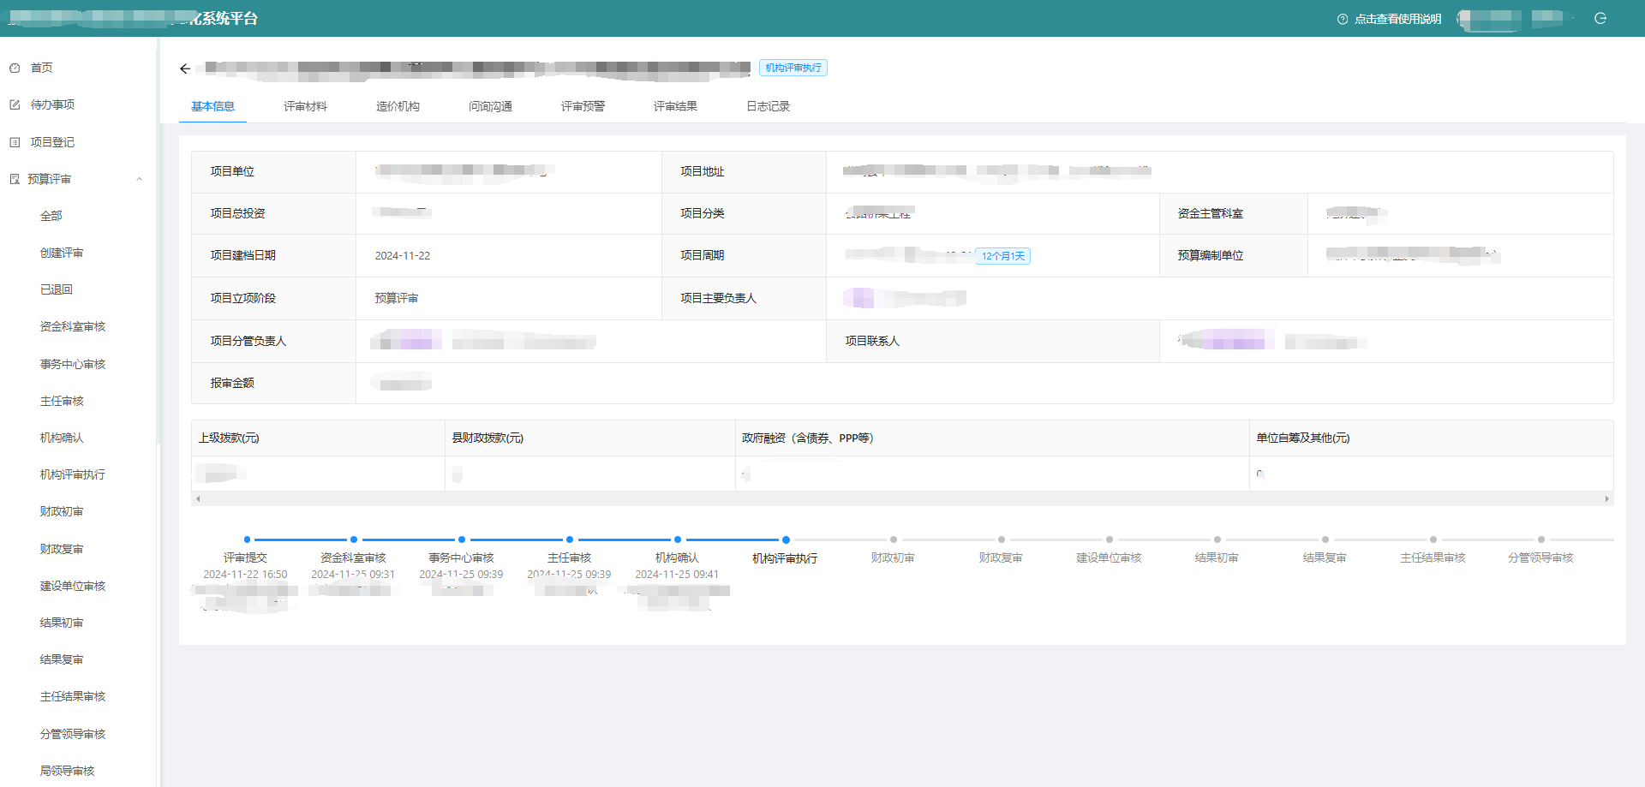Click the 项目登记 list icon

point(15,142)
